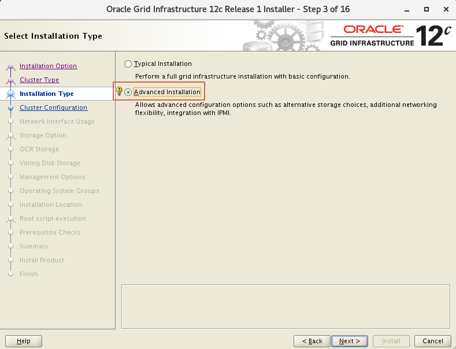Click the current Installation Type step indicator
Viewport: 456px width, 349px height.
[x=10, y=94]
